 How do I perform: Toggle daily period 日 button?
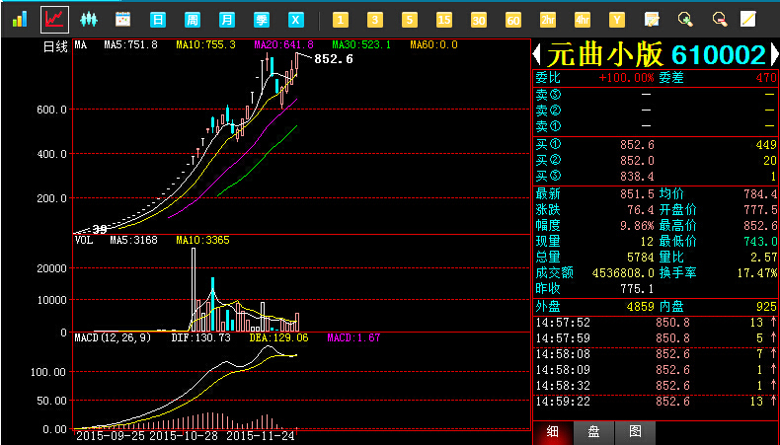click(158, 19)
